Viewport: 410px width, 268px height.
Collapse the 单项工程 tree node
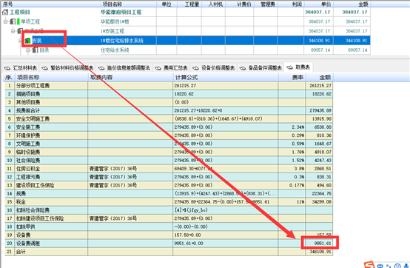point(6,21)
